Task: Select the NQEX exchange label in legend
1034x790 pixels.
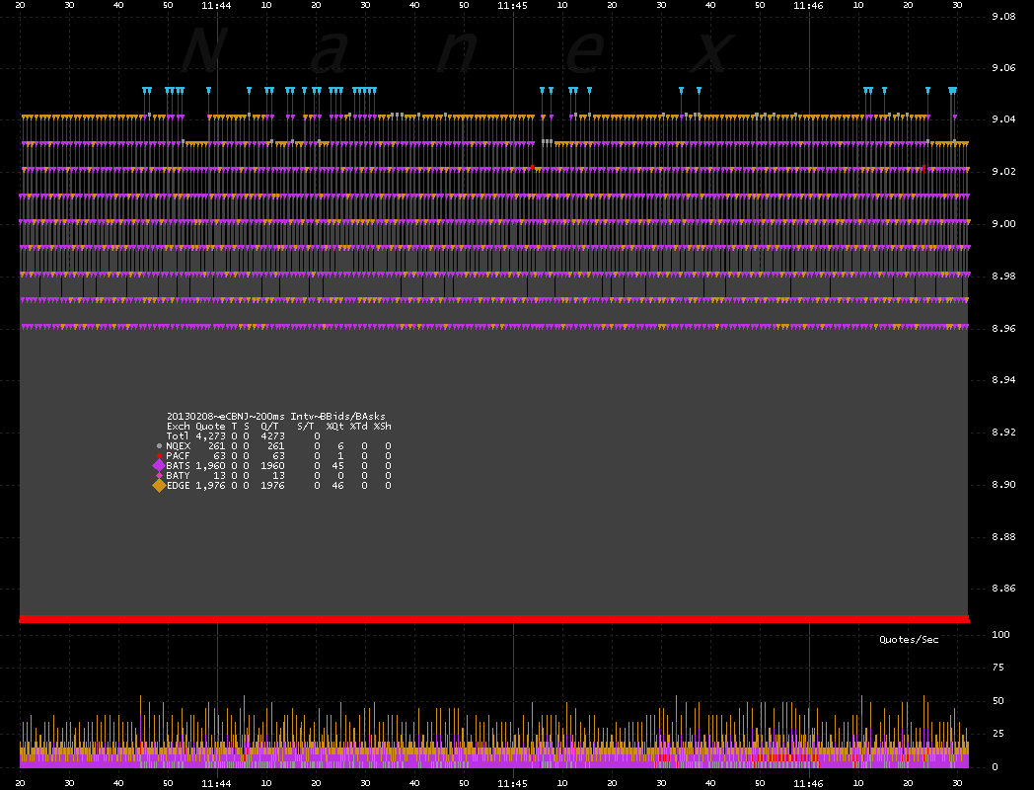Action: [178, 446]
